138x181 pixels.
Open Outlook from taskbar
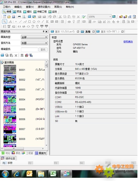(29, 174)
